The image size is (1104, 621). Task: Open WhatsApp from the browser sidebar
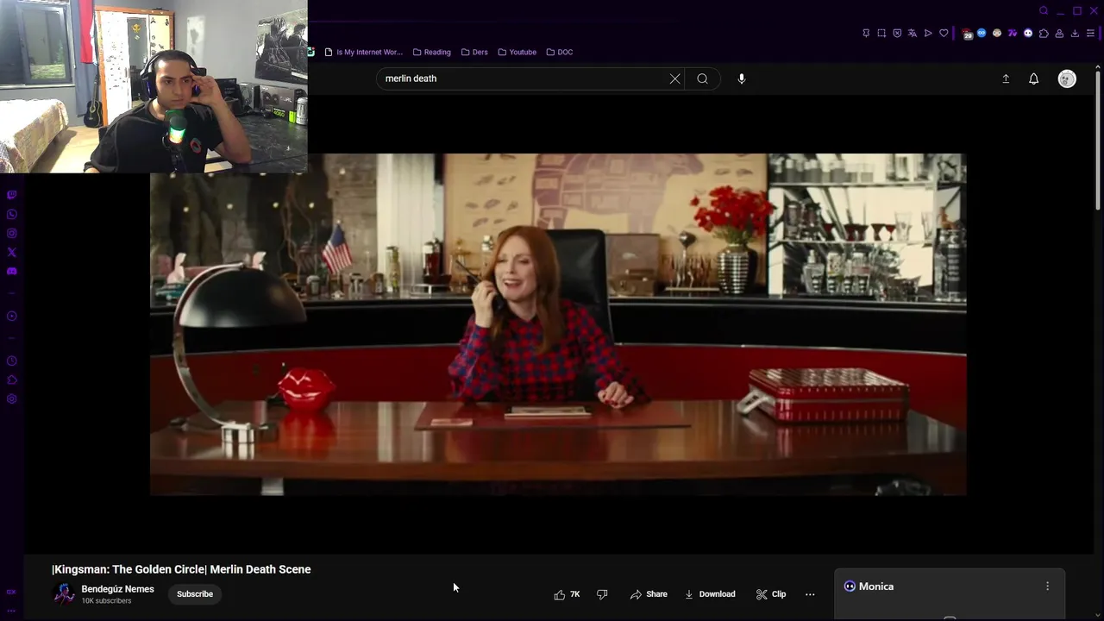point(11,214)
